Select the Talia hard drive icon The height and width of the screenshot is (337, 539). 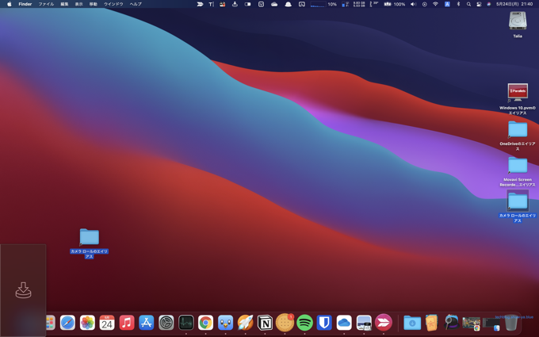(x=518, y=23)
